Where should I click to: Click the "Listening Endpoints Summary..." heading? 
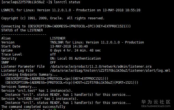29,75
